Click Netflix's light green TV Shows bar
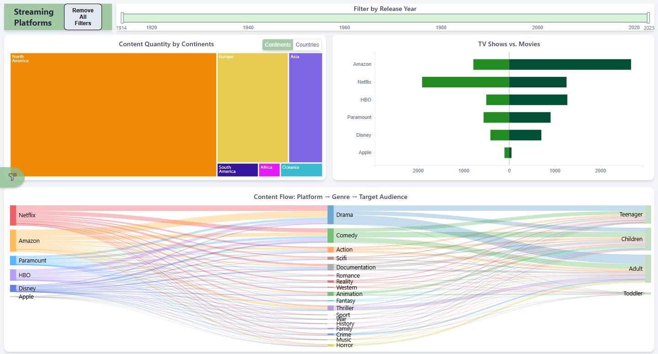The height and width of the screenshot is (354, 658). click(465, 82)
